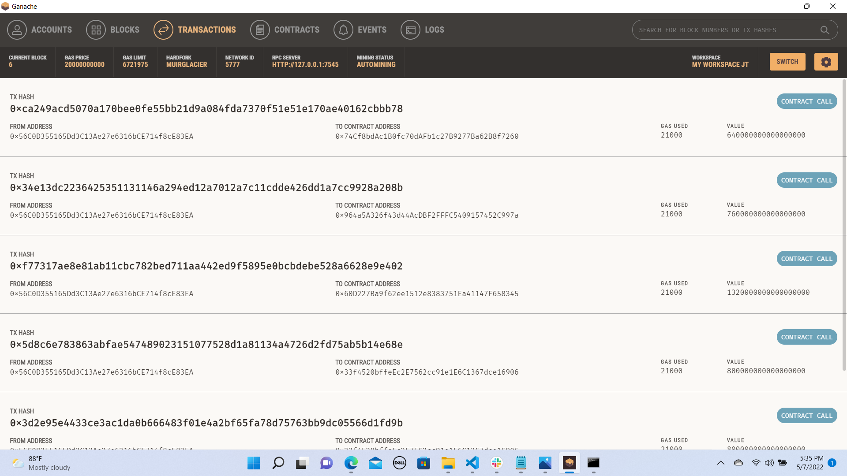Select the Blocks view icon
The width and height of the screenshot is (847, 476).
(96, 30)
